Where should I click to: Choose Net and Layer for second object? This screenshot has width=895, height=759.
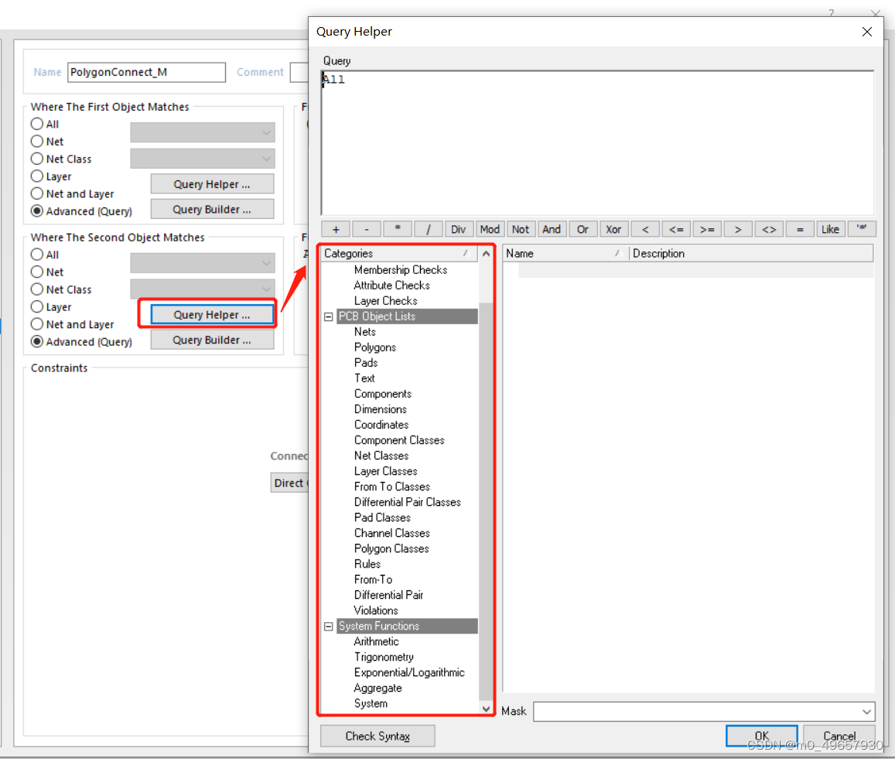[x=37, y=325]
